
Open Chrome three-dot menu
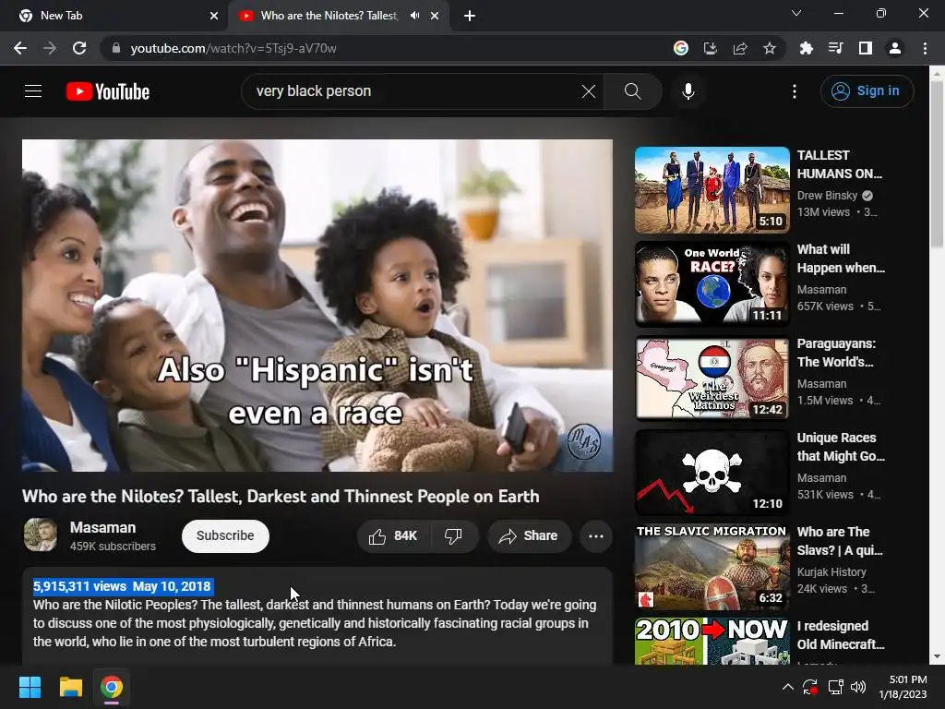(x=925, y=48)
